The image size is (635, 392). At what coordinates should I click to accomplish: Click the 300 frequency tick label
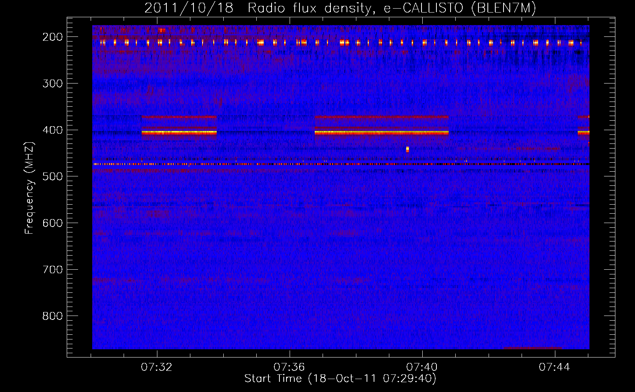pyautogui.click(x=53, y=83)
